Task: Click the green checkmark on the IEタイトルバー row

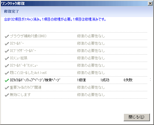Action: pos(7,80)
